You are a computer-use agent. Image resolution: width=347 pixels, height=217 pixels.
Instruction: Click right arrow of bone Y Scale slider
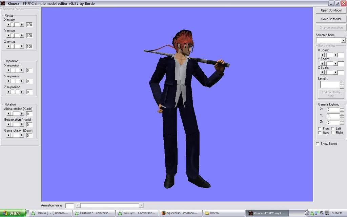335,63
